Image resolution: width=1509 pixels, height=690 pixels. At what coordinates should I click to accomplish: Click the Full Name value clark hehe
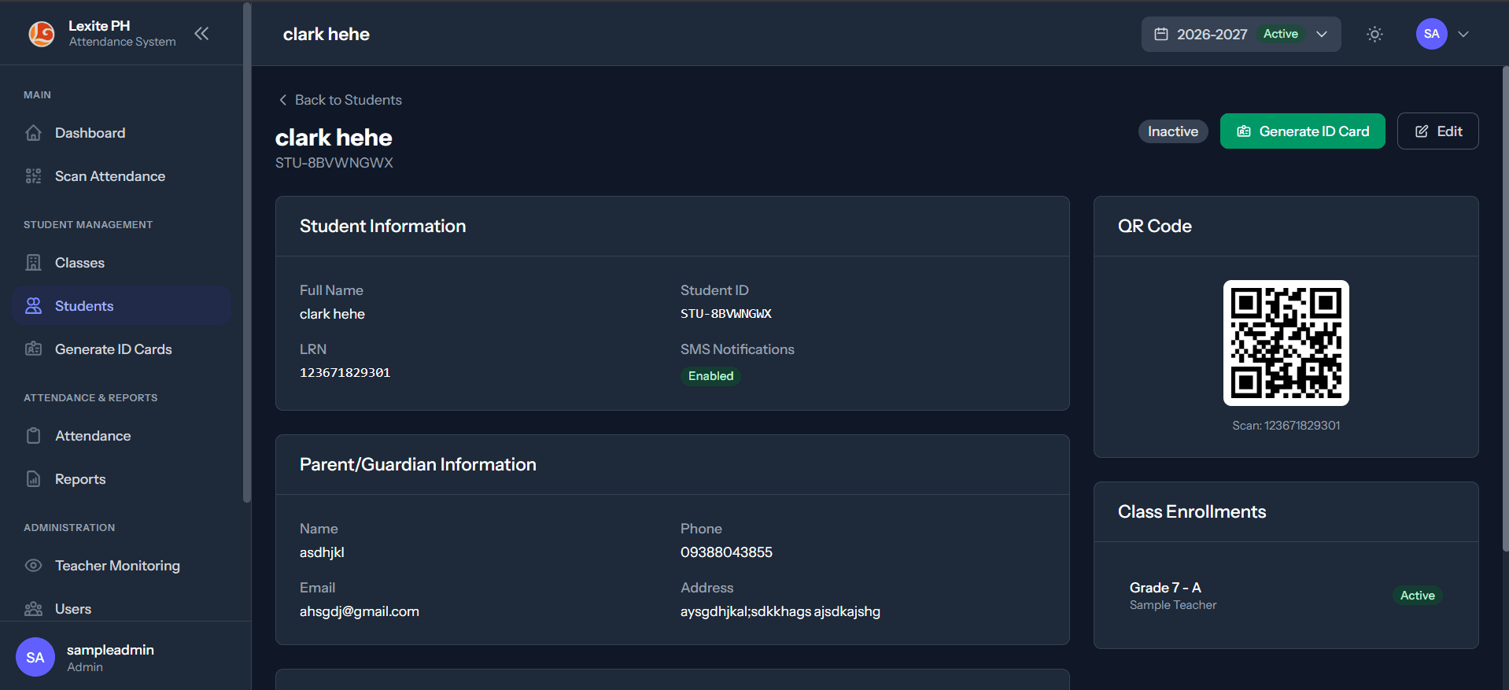[332, 314]
